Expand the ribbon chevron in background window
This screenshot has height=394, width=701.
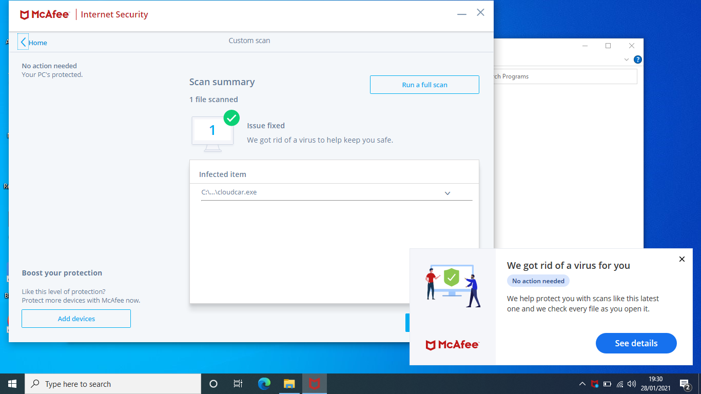[626, 60]
